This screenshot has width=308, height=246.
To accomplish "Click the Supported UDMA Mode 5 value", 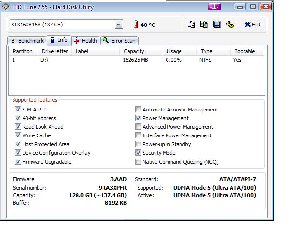I will click(x=215, y=188).
